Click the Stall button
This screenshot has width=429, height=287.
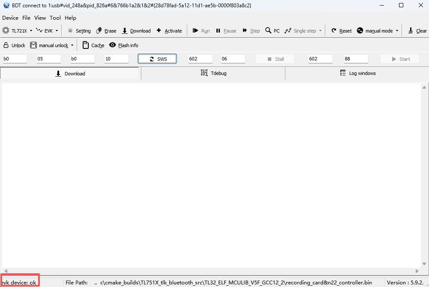click(275, 59)
